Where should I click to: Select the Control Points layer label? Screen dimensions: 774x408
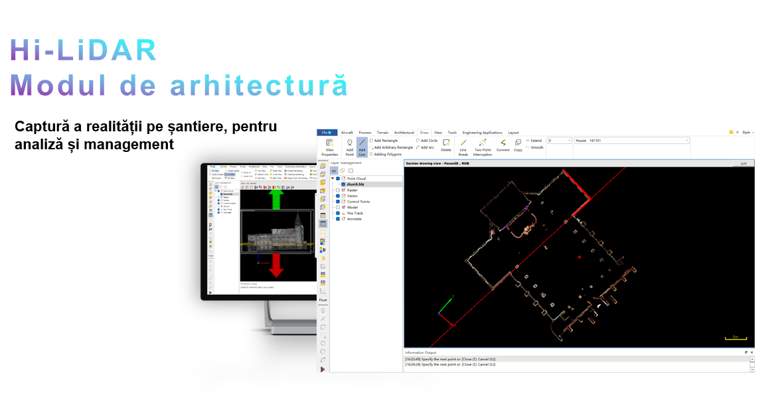pos(358,202)
